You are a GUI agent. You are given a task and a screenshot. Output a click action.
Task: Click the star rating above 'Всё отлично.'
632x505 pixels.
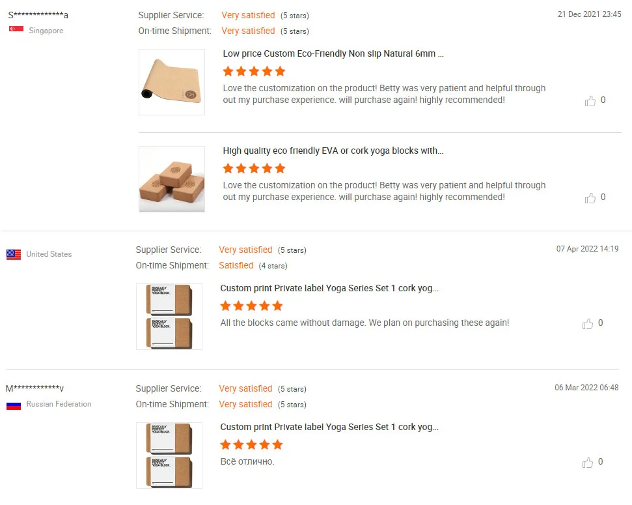pyautogui.click(x=251, y=445)
